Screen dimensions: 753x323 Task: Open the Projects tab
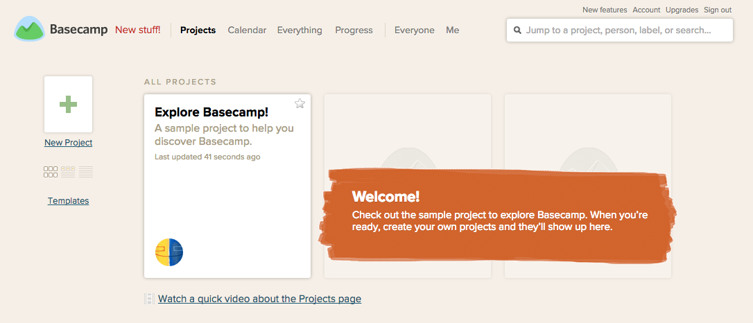click(x=198, y=30)
